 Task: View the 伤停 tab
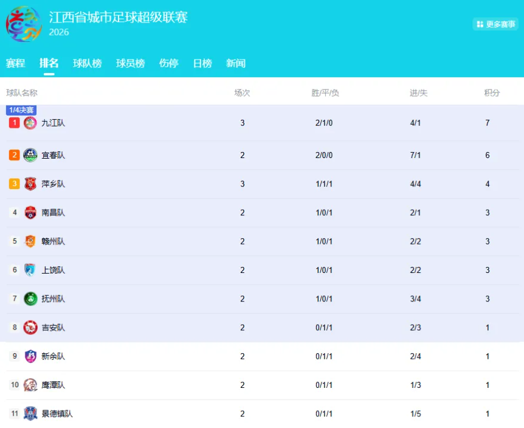[169, 63]
